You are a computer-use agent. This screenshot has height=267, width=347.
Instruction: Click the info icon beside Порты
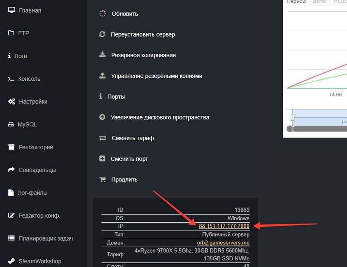(101, 96)
